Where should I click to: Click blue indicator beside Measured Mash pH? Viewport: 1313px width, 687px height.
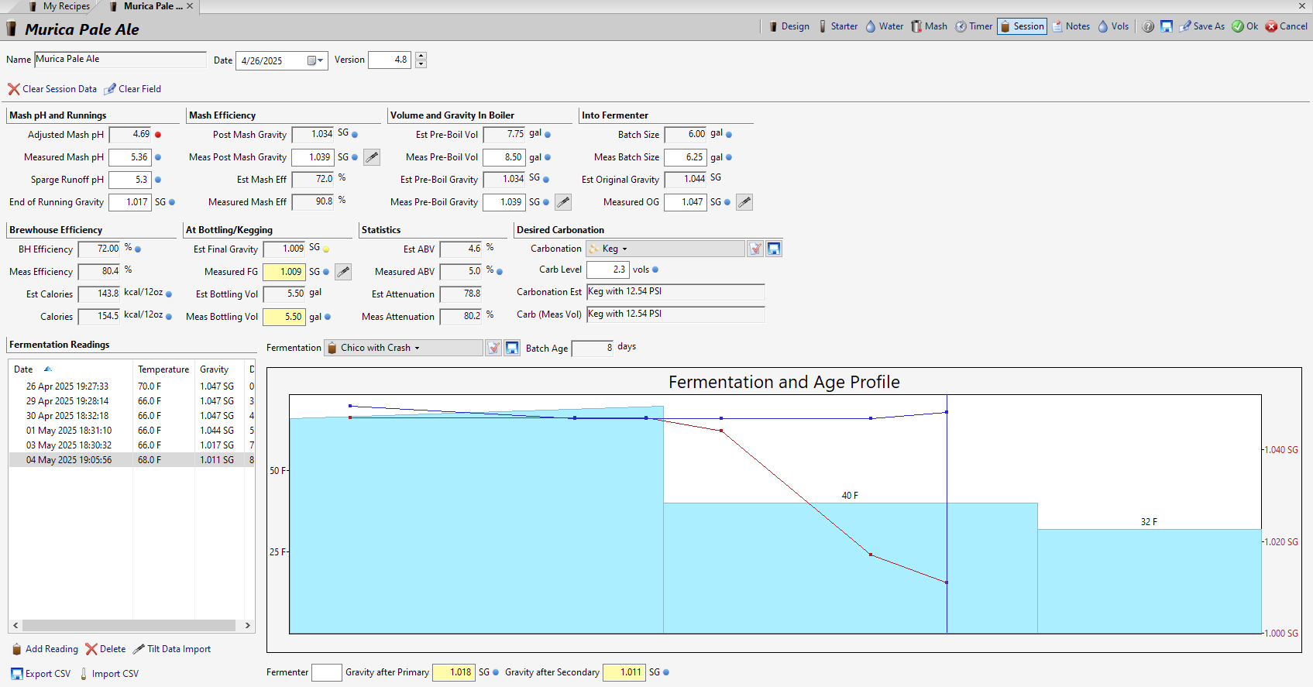click(x=158, y=157)
